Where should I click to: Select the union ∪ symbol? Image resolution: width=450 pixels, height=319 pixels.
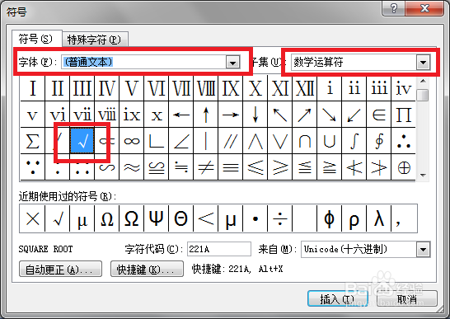pos(330,141)
